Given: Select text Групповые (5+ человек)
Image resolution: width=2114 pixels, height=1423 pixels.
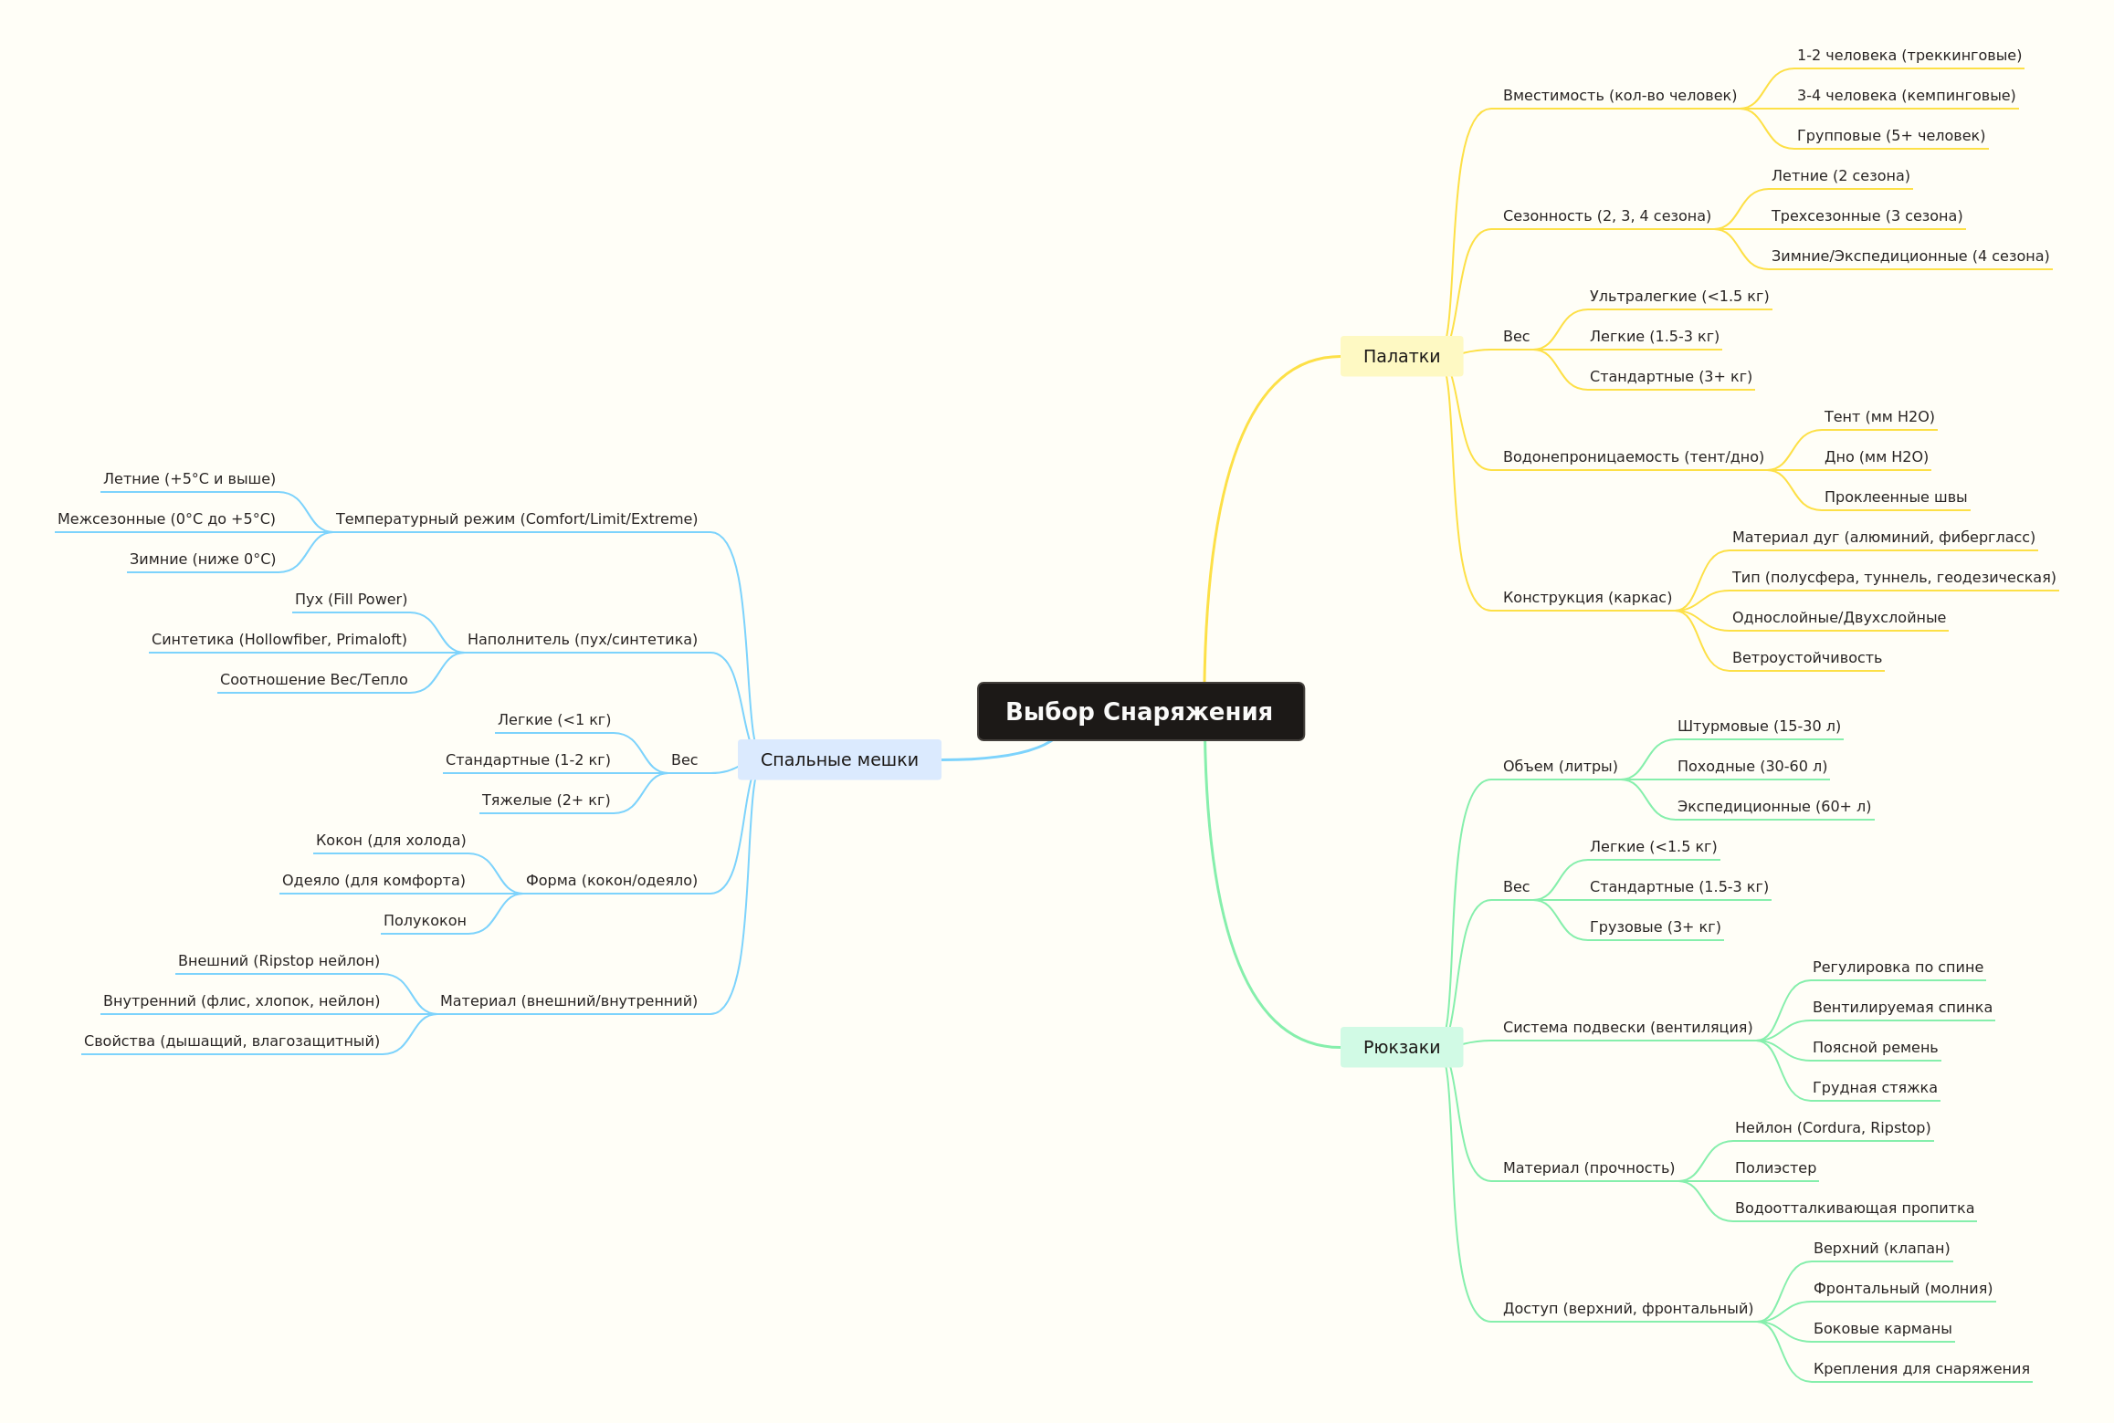Looking at the screenshot, I should click(x=1891, y=136).
